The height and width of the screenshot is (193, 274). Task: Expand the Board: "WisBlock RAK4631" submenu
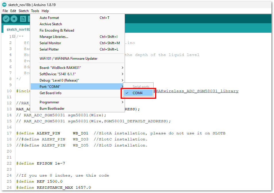pyautogui.click(x=77, y=67)
